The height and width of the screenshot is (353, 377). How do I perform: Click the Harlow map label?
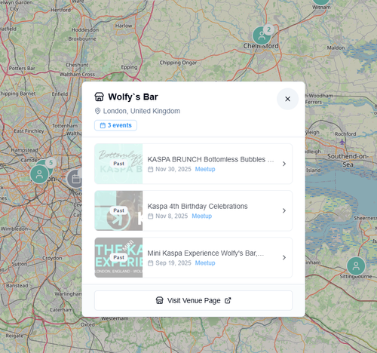pyautogui.click(x=124, y=26)
